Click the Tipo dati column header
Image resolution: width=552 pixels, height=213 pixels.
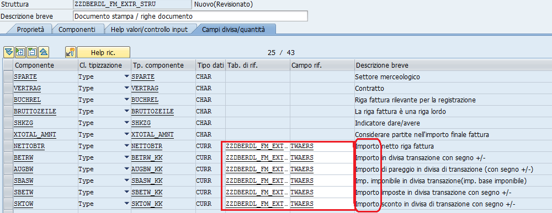210,65
